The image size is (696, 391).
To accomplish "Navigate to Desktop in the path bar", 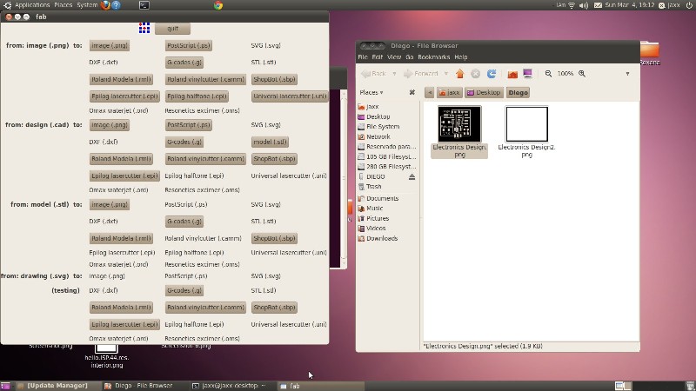I will pos(484,92).
